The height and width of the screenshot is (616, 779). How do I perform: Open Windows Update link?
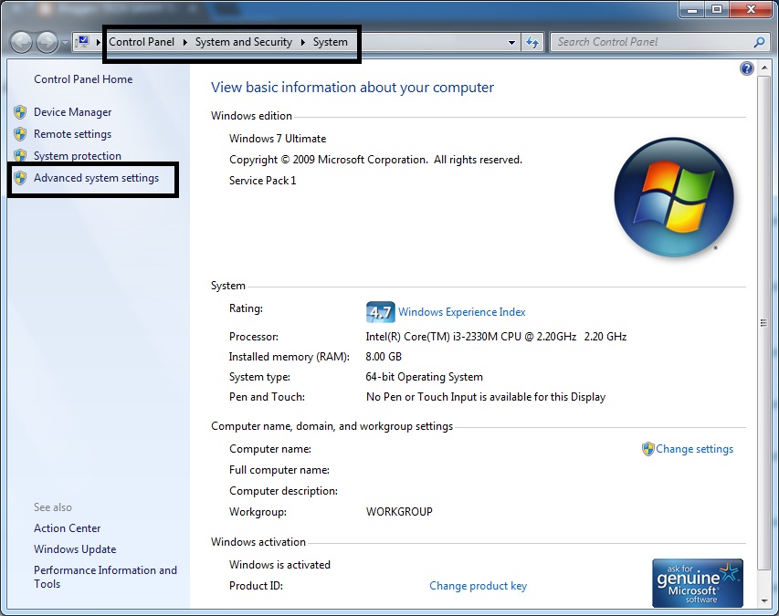[75, 549]
